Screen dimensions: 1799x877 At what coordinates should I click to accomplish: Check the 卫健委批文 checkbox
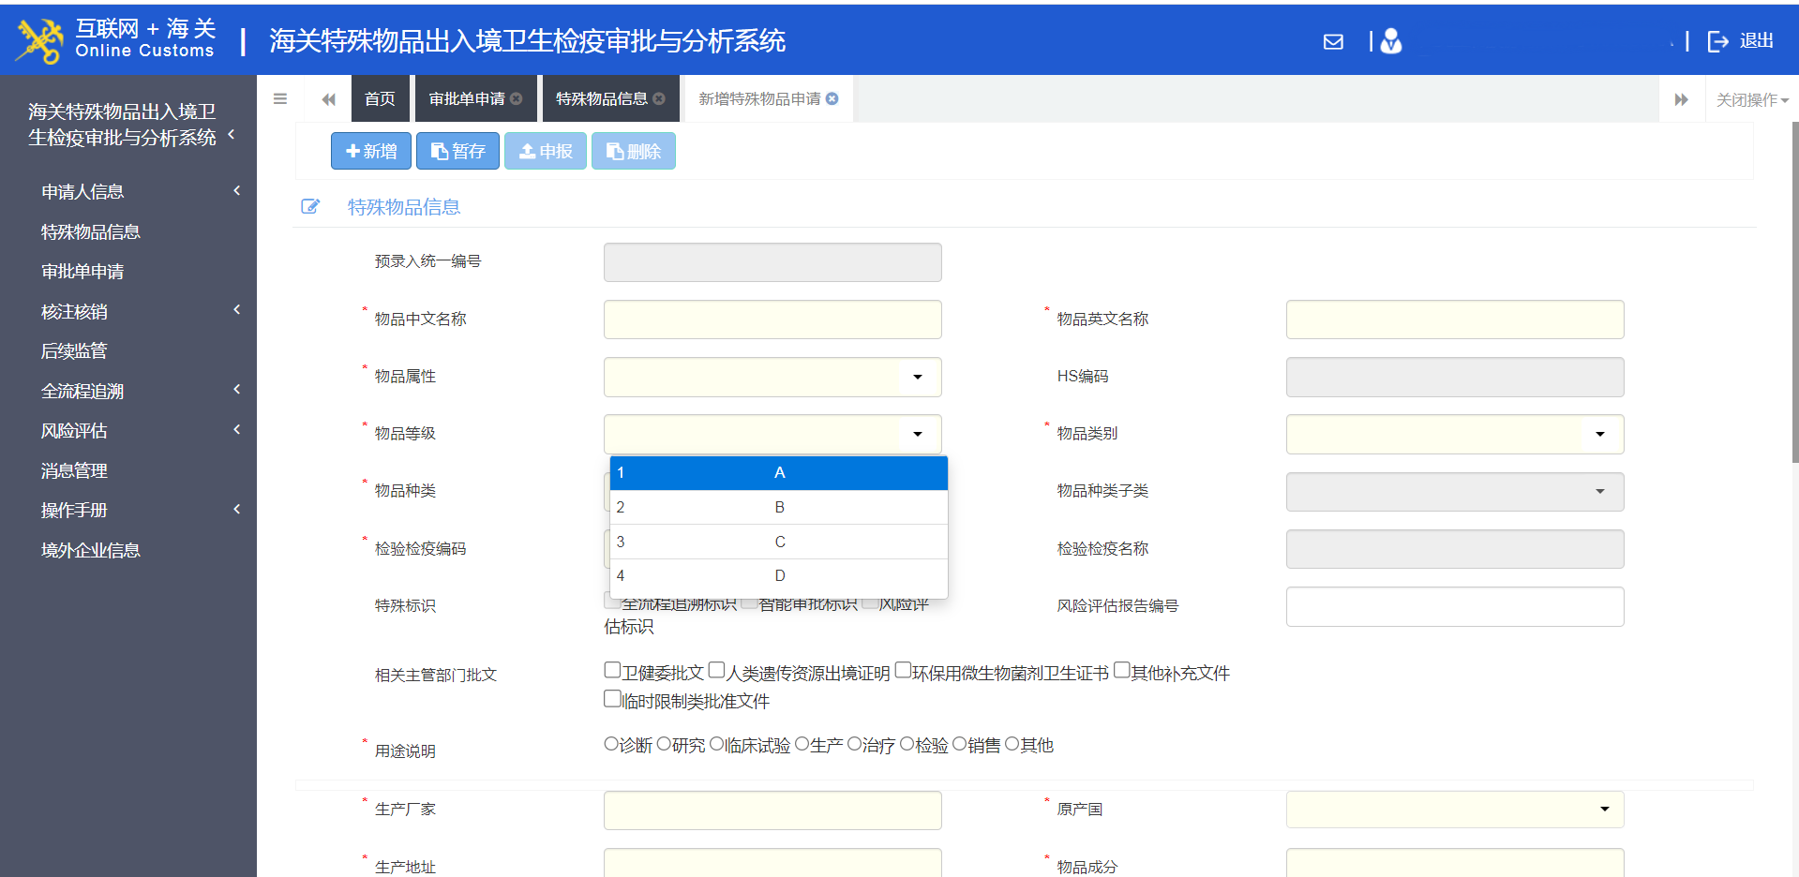click(612, 670)
